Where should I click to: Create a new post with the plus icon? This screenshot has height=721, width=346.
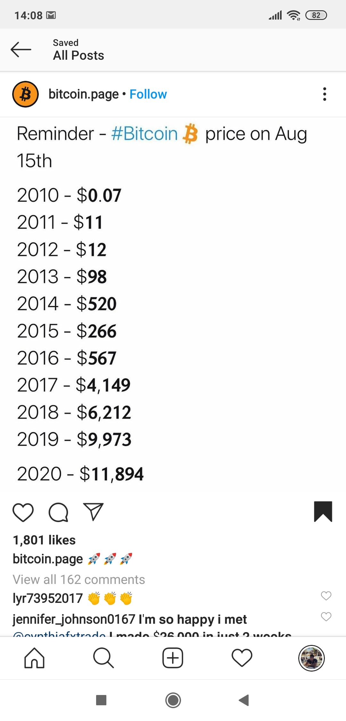coord(173,658)
